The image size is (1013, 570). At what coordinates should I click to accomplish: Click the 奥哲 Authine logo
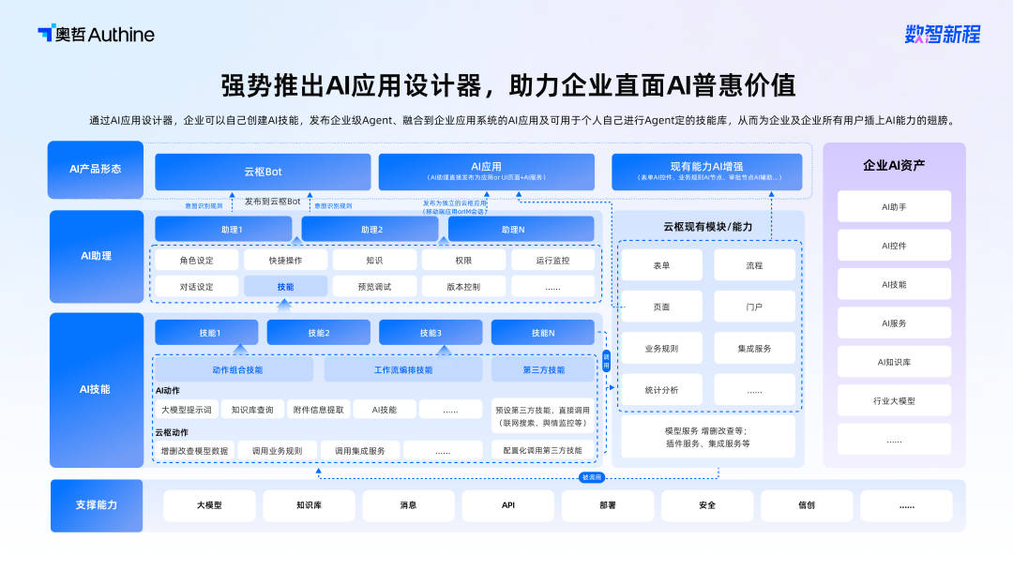pyautogui.click(x=97, y=34)
